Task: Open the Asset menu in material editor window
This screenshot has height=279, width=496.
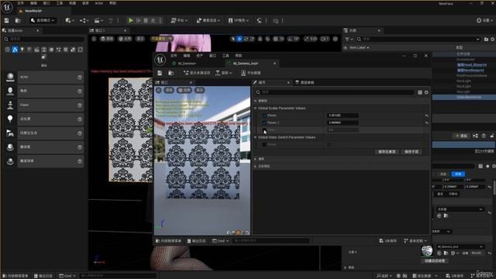Action: pyautogui.click(x=200, y=56)
